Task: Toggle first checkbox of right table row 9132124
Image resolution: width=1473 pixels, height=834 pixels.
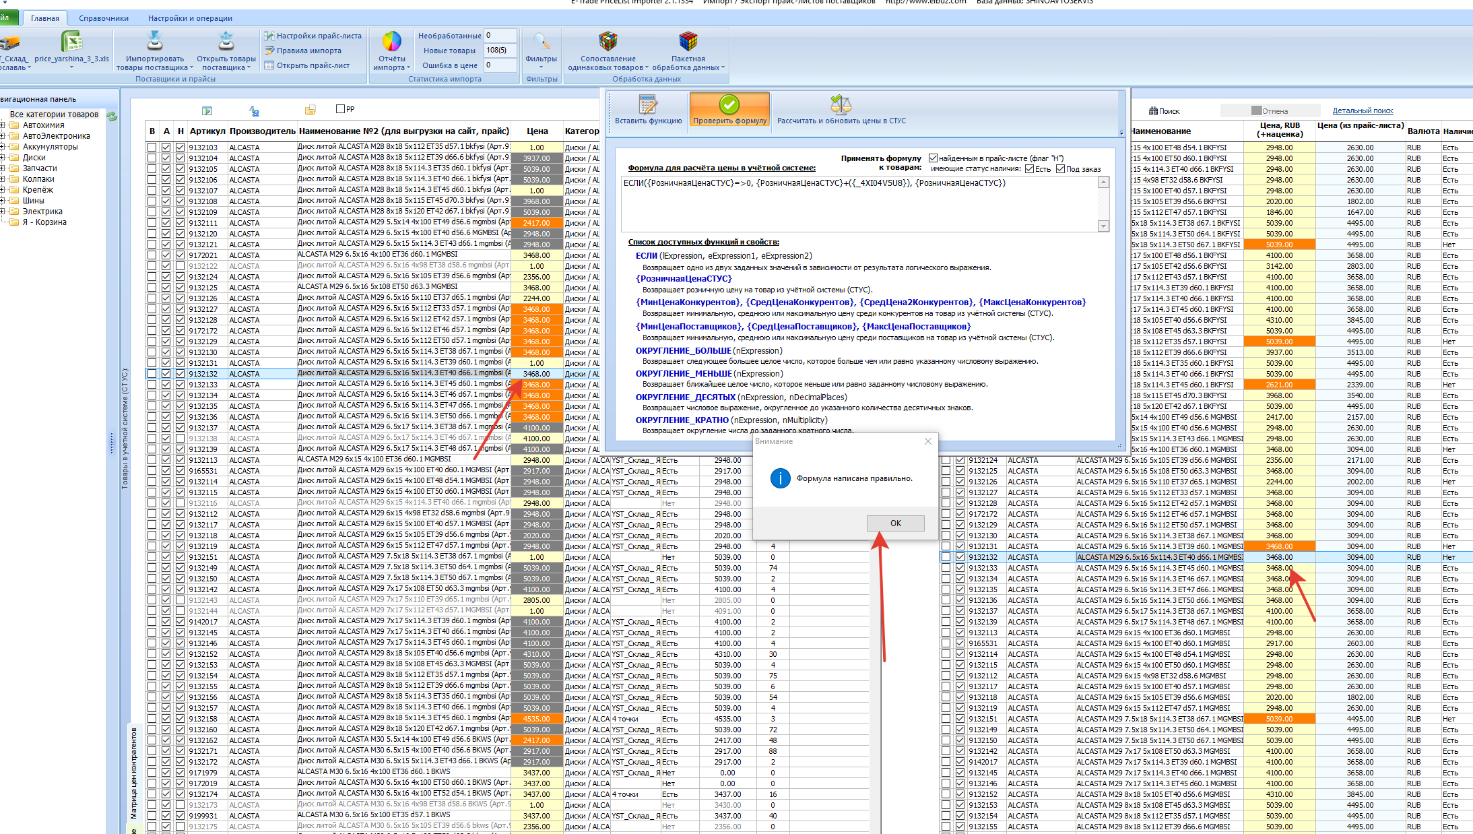Action: click(x=946, y=460)
